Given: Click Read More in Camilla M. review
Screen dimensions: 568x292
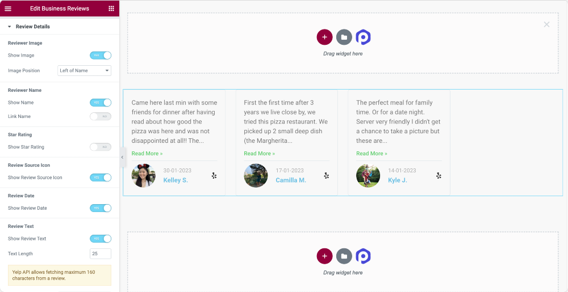Looking at the screenshot, I should tap(260, 154).
